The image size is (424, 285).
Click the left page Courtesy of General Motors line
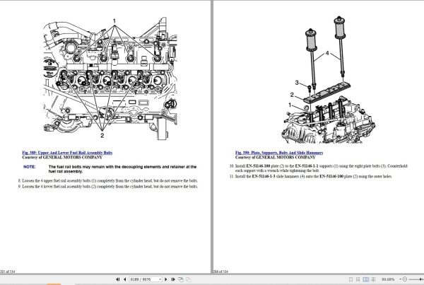pos(62,157)
